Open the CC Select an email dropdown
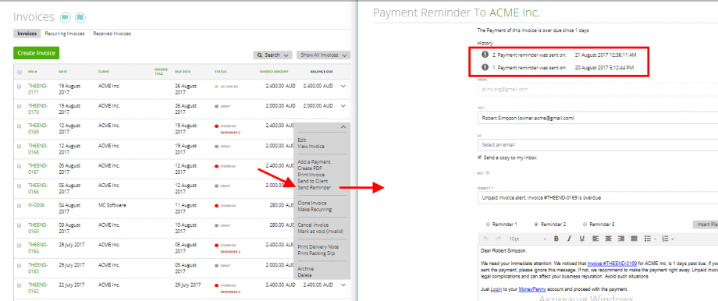Screen dimensions: 718x301 (x=597, y=144)
